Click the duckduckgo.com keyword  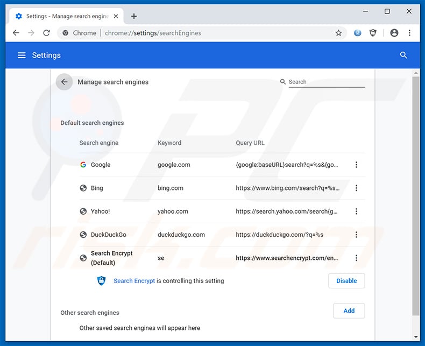[x=181, y=235]
